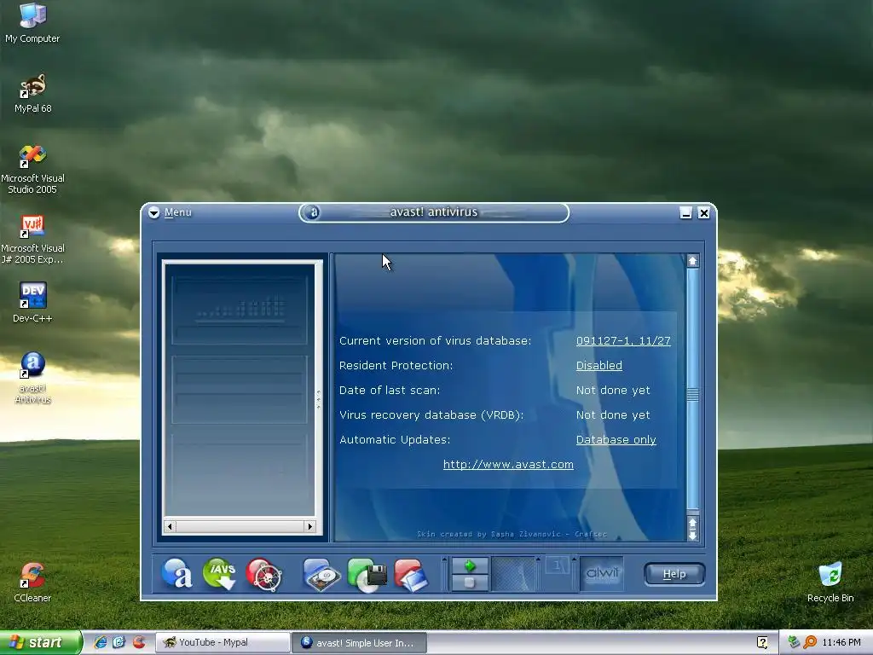This screenshot has width=873, height=655.
Task: Open the Windows Start menu
Action: [40, 642]
